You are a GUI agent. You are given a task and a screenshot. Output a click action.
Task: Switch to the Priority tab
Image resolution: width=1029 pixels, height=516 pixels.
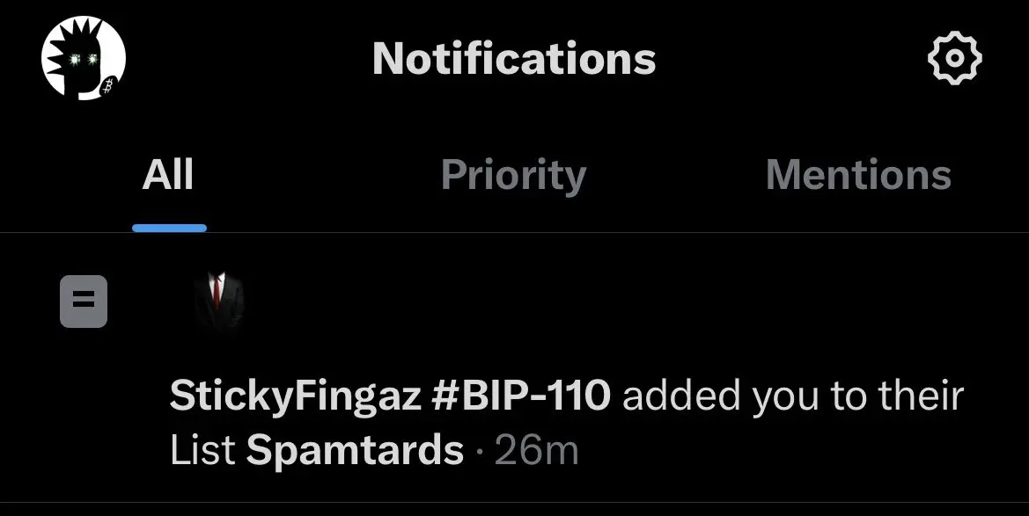(x=513, y=177)
